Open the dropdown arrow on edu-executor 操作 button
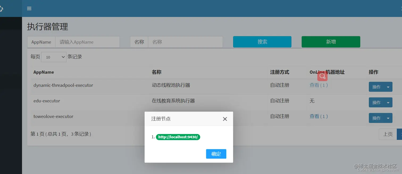This screenshot has width=402, height=174. (388, 102)
